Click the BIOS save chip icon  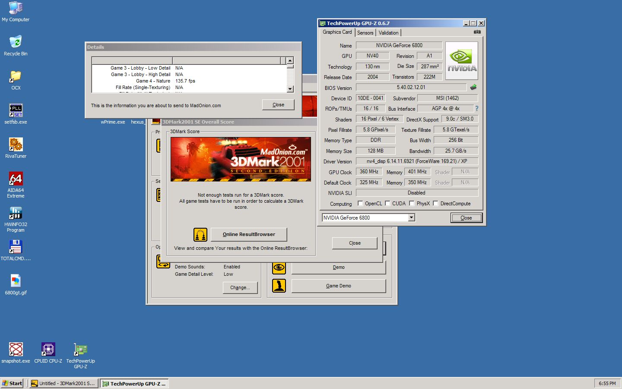[473, 87]
